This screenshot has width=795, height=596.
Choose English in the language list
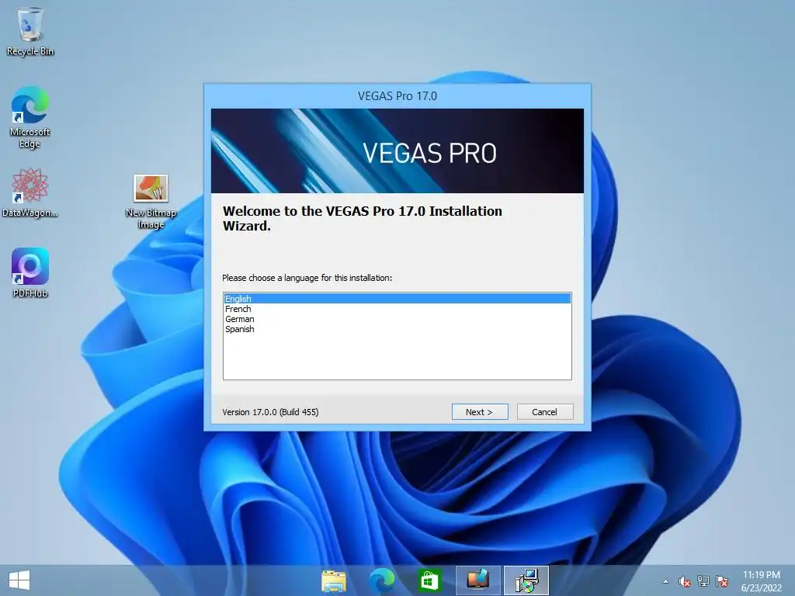pos(397,299)
